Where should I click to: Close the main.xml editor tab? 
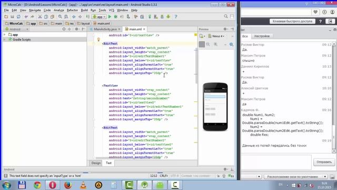coord(144,29)
